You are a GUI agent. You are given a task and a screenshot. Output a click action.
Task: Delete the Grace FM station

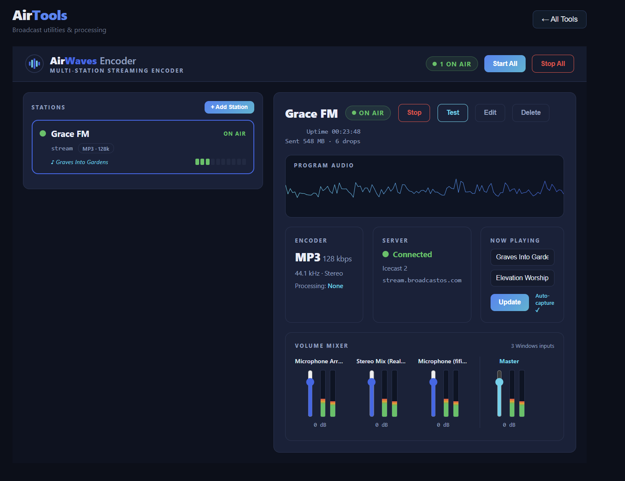pyautogui.click(x=531, y=113)
